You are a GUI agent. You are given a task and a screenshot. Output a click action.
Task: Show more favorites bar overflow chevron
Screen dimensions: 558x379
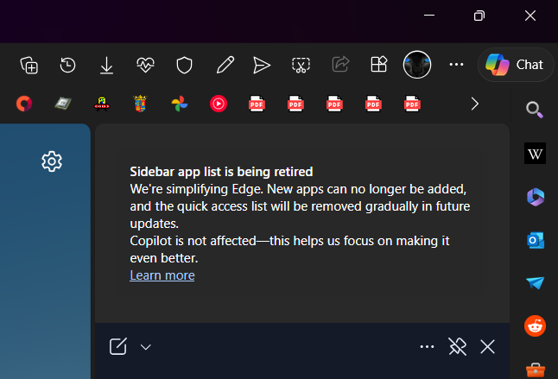[474, 104]
